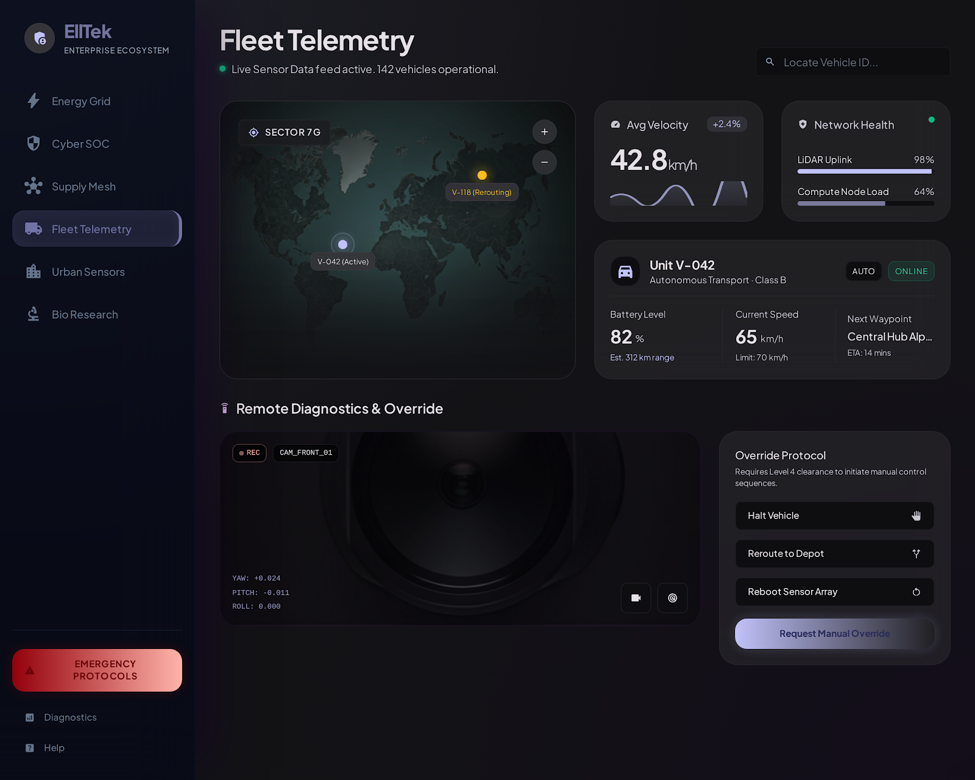Click the zoom out minus control on the map

pyautogui.click(x=544, y=162)
